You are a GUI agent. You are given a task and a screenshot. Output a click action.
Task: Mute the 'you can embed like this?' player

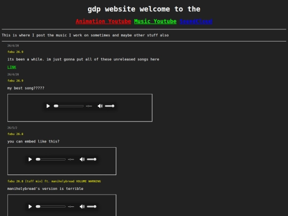coord(82,159)
